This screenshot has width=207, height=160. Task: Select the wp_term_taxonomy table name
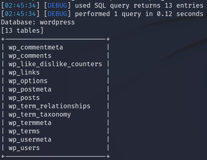click(x=40, y=115)
